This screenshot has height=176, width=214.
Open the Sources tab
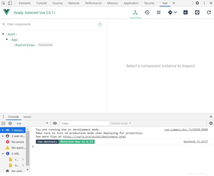click(x=58, y=3)
